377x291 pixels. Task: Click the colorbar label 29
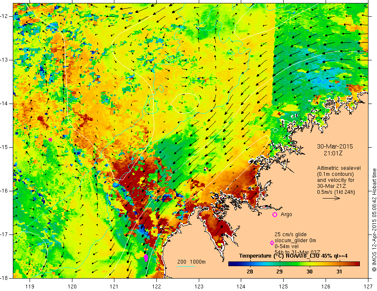(x=279, y=272)
